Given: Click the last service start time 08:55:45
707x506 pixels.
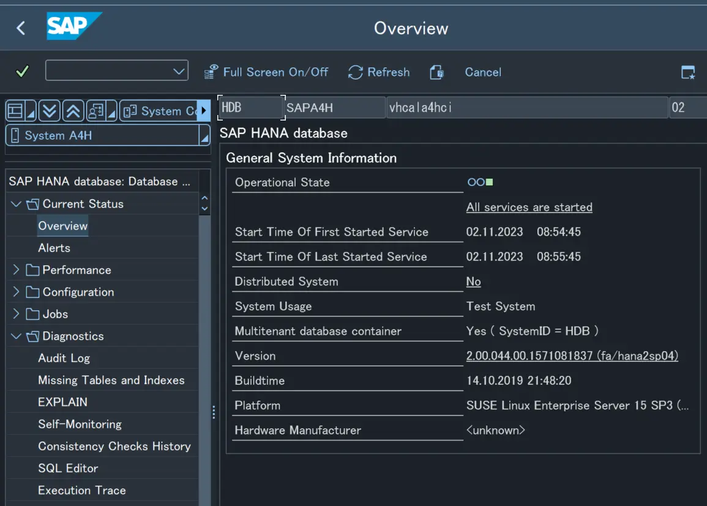Looking at the screenshot, I should click(559, 257).
